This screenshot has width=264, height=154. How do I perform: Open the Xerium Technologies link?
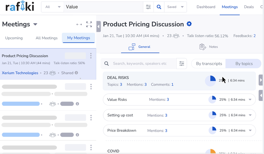point(20,73)
